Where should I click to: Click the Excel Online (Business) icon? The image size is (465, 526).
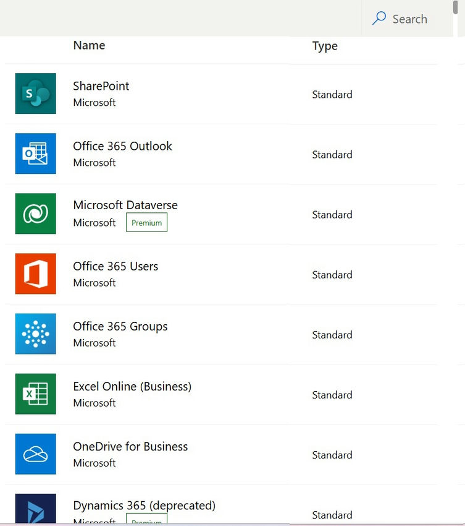(x=36, y=394)
